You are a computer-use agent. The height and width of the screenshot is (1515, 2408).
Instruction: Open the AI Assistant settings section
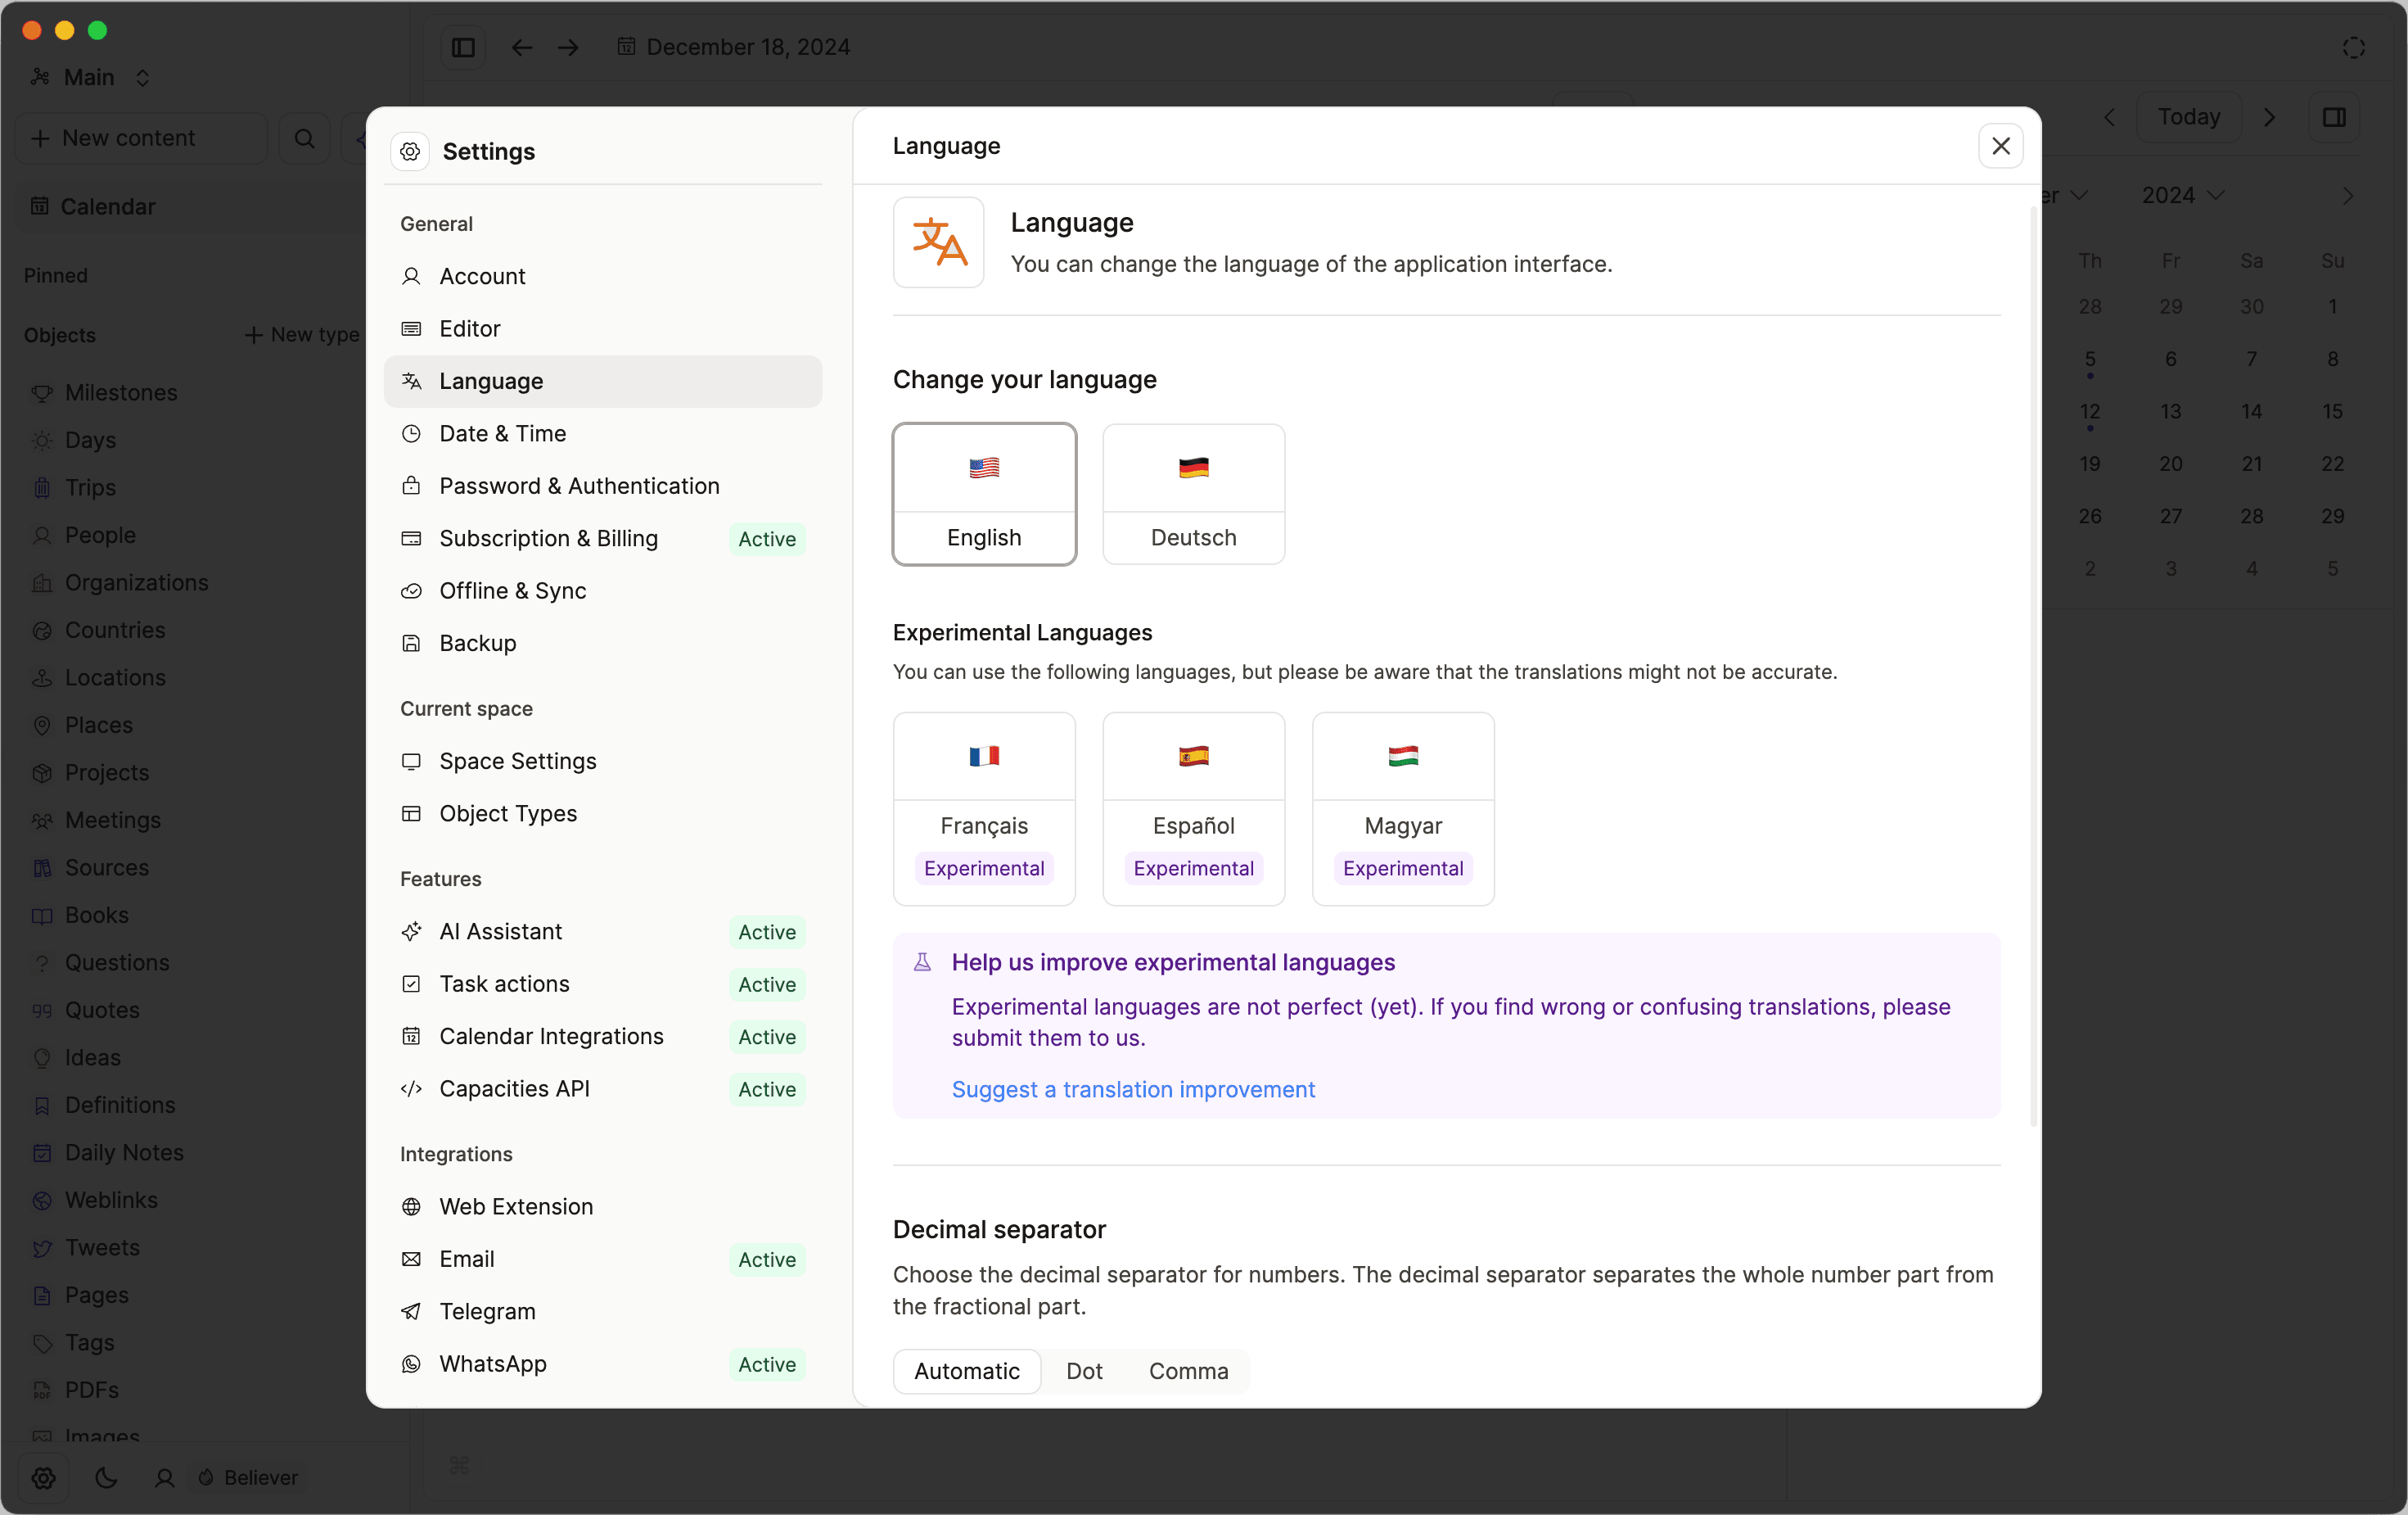point(500,930)
